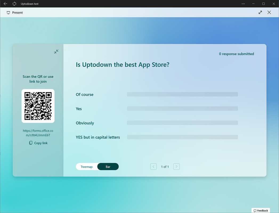Image resolution: width=279 pixels, height=213 pixels.
Task: Click the 'Present' label in toolbar
Action: tap(17, 13)
